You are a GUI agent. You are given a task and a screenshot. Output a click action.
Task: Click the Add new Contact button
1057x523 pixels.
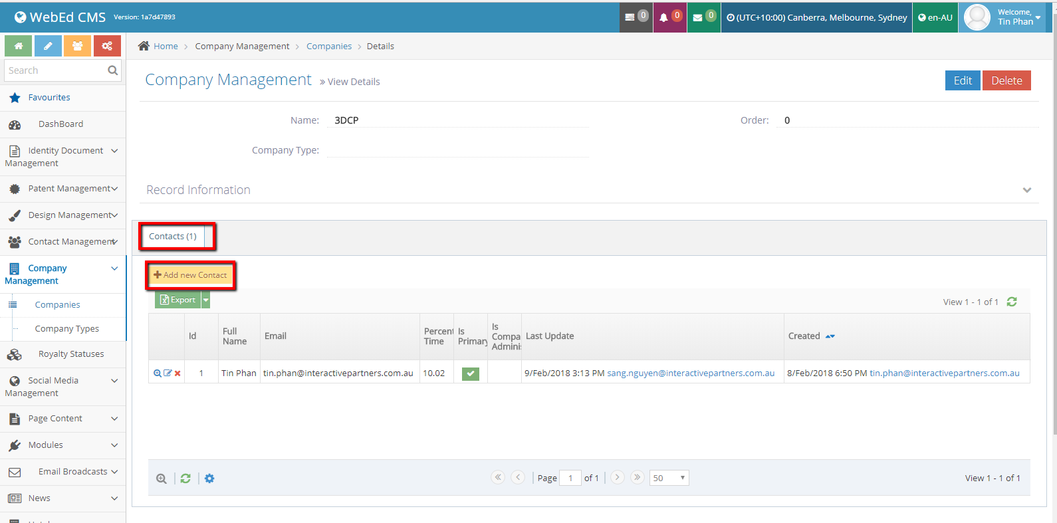[190, 275]
